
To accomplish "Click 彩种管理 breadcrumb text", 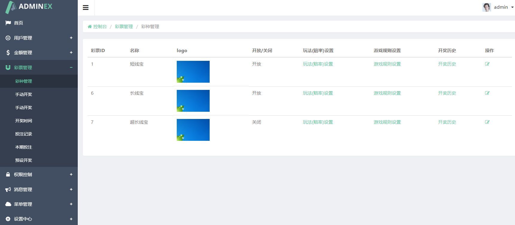I will (150, 26).
